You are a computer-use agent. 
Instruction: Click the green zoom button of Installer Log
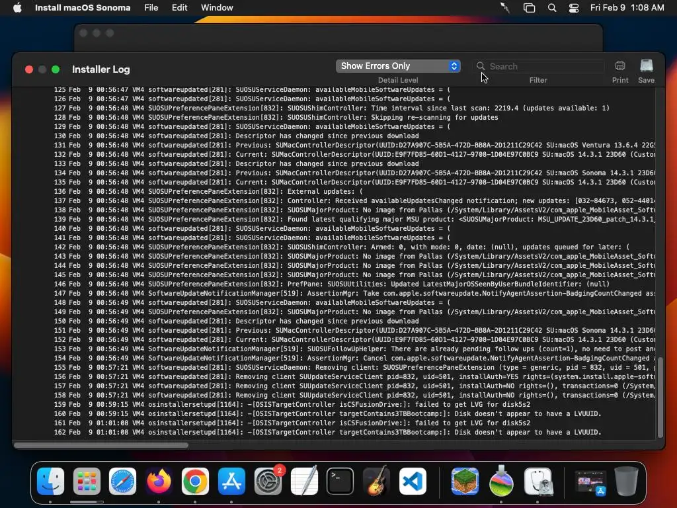(x=56, y=69)
